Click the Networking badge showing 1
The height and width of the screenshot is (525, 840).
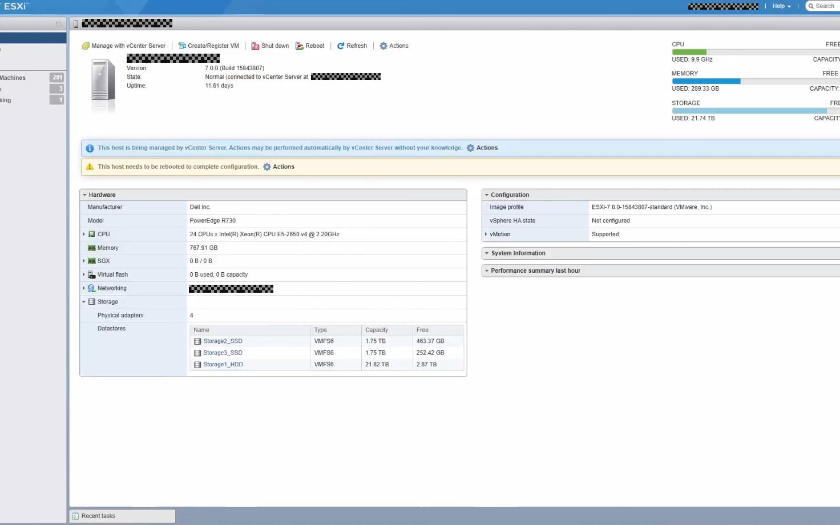(x=57, y=100)
